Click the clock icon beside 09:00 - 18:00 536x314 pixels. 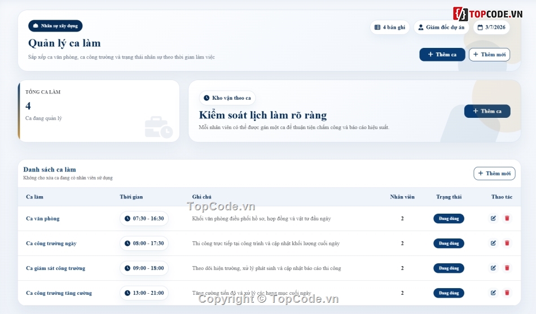127,268
